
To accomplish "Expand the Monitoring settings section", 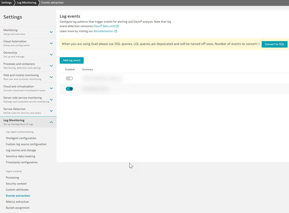I will coord(51,32).
